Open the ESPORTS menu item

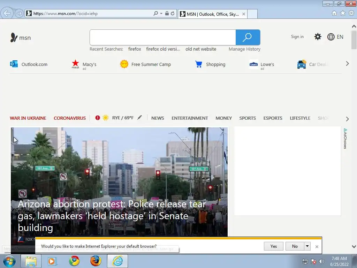tap(273, 118)
